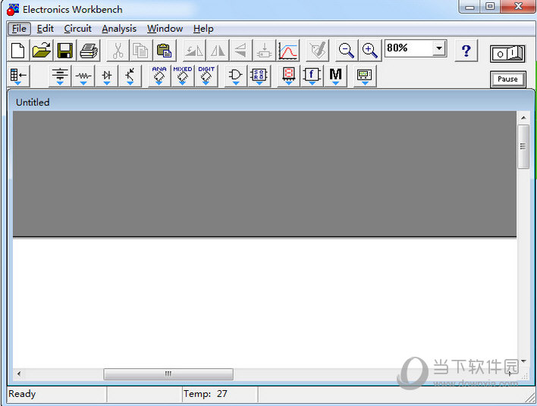
Task: Open the Digital flip-flop parts bin
Action: [259, 76]
